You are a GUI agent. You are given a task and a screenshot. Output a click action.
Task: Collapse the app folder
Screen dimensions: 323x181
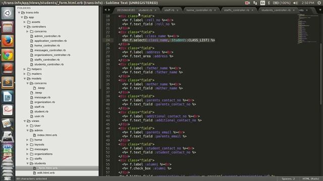coord(22,17)
